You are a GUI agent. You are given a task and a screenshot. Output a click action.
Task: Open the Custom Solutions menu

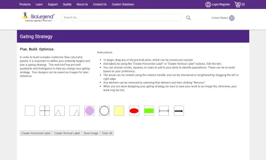point(123,4)
